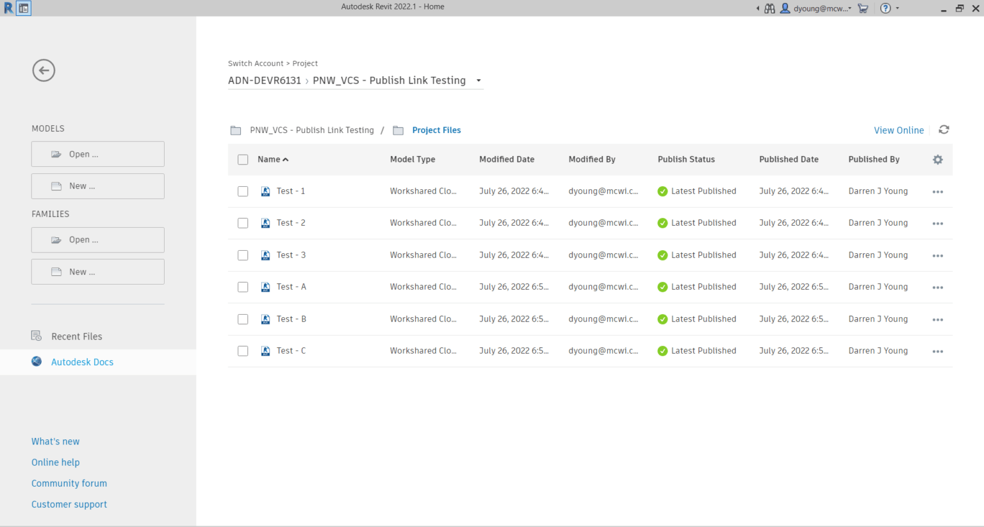Open the Help menu dropdown arrow

[898, 8]
